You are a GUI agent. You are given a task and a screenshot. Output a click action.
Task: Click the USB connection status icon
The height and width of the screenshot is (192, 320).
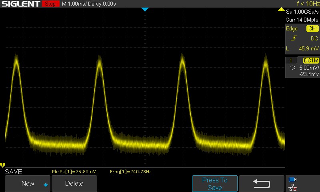click(292, 180)
